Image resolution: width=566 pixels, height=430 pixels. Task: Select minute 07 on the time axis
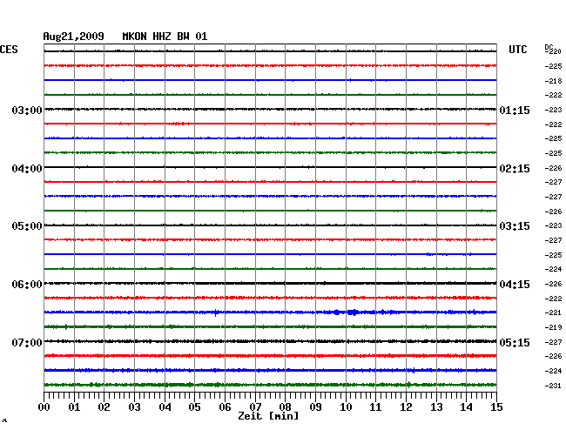click(x=255, y=406)
